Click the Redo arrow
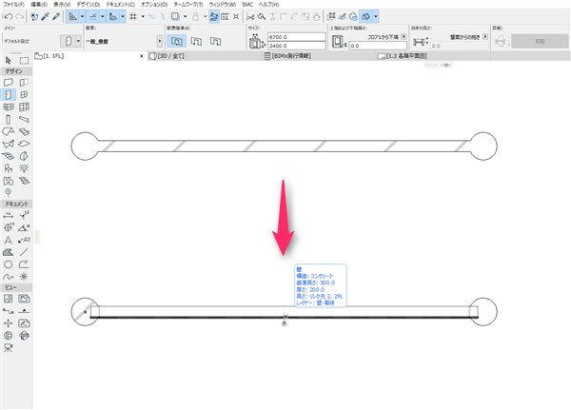 [20, 16]
